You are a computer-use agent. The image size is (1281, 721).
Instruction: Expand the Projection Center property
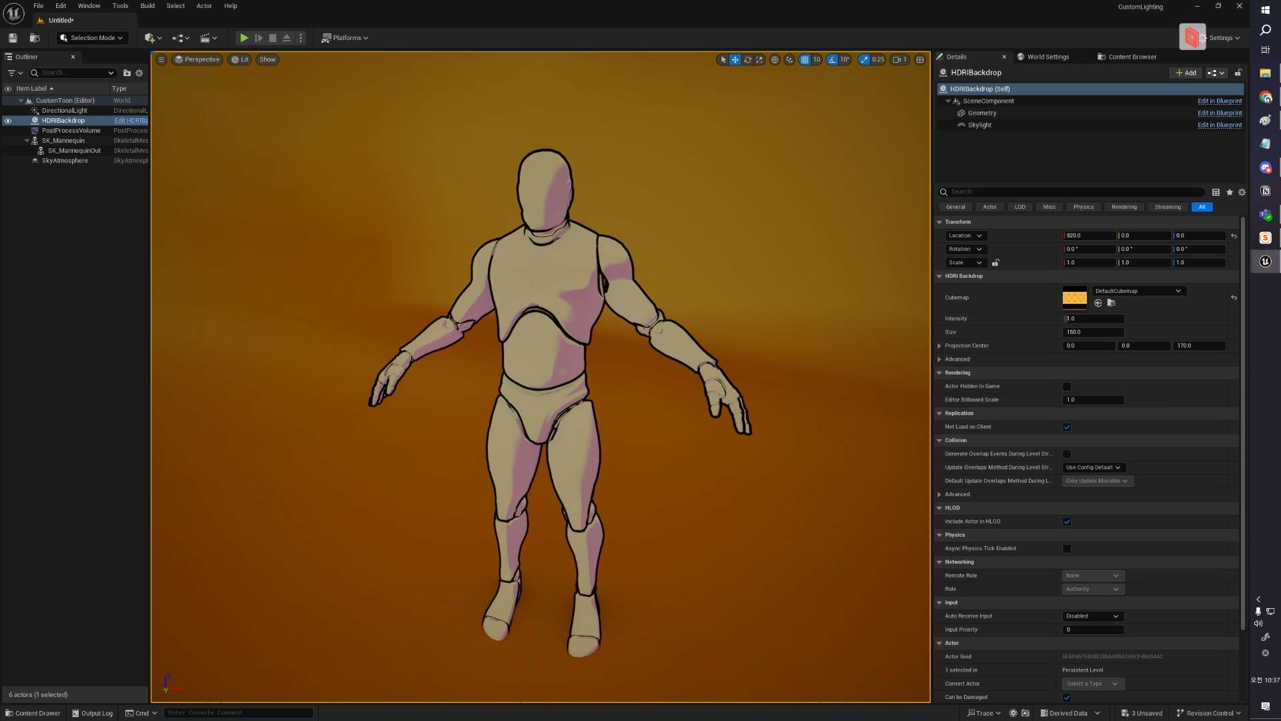point(939,346)
